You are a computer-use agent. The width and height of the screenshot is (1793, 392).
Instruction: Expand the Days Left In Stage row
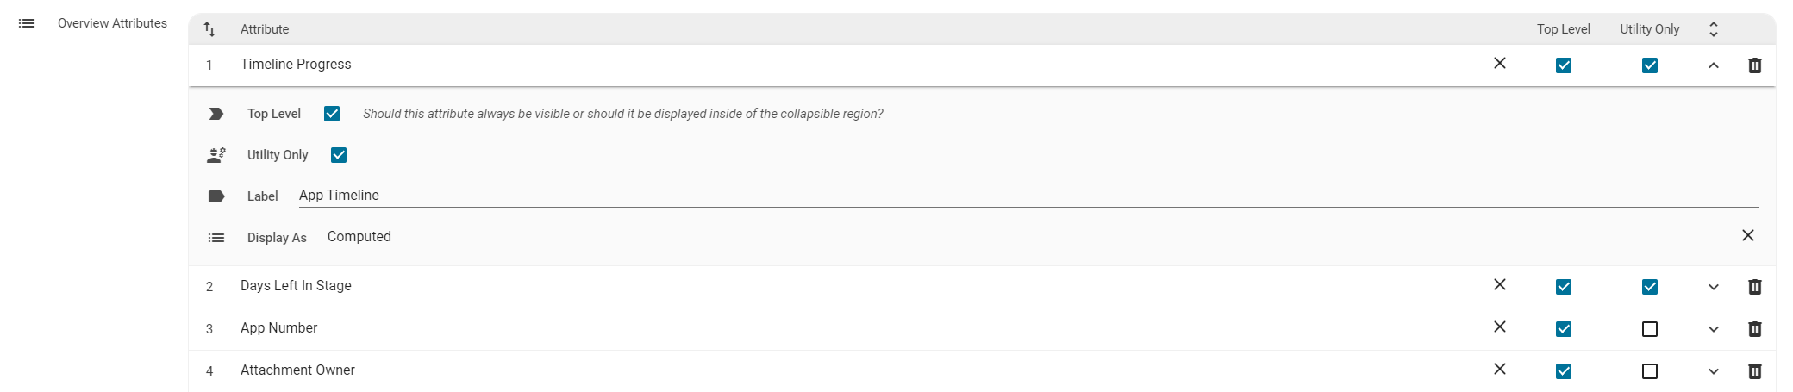click(x=1713, y=287)
